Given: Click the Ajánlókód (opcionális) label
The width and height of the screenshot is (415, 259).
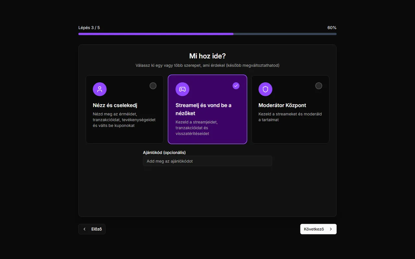Looking at the screenshot, I should (x=164, y=152).
